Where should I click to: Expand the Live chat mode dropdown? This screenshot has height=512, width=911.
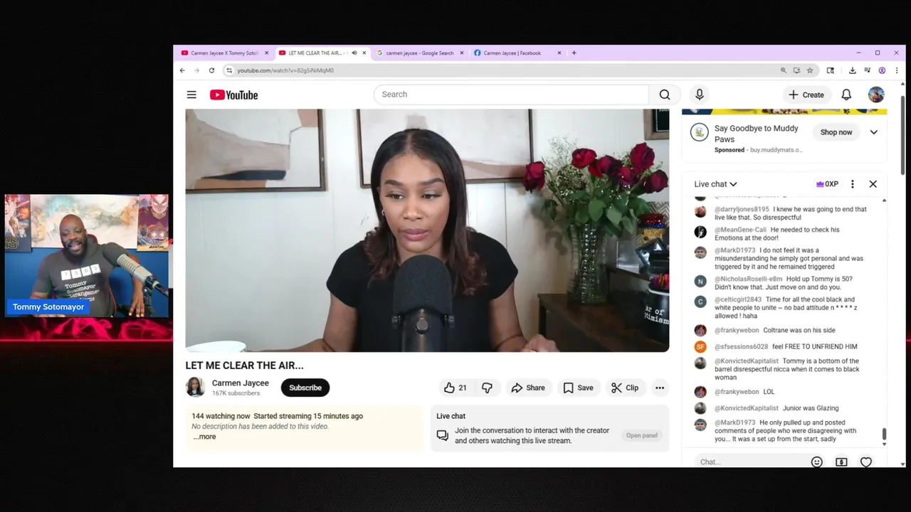coord(715,184)
